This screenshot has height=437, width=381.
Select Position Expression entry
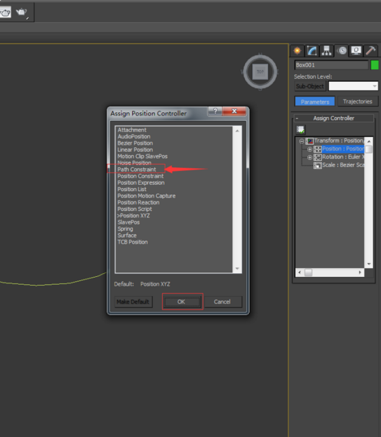[x=141, y=183]
